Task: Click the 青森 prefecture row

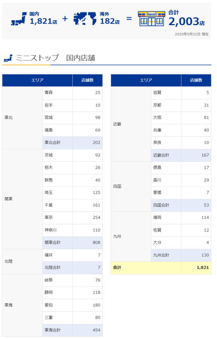Action: tap(72, 93)
